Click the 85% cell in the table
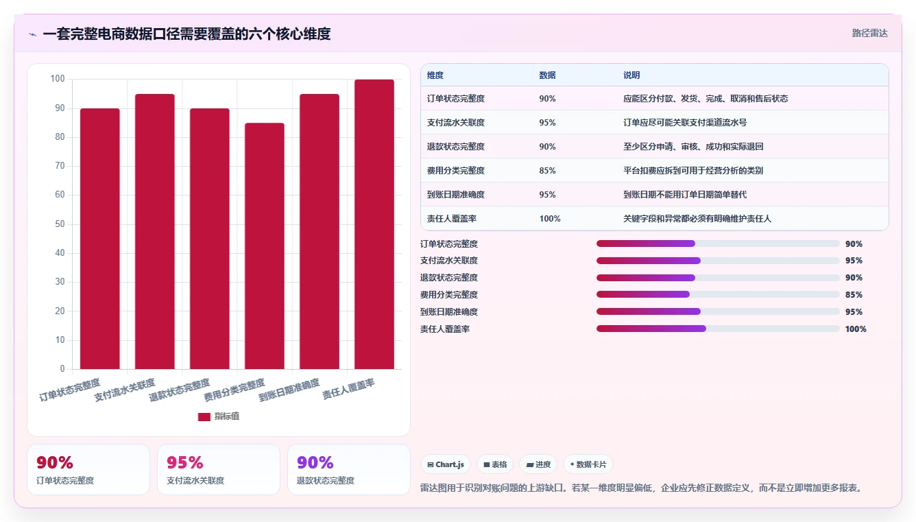The height and width of the screenshot is (522, 916). (x=547, y=170)
